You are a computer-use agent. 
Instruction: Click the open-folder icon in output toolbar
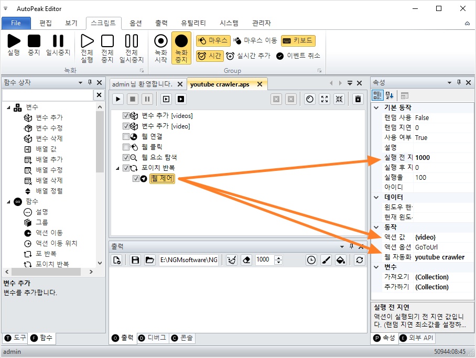149,260
